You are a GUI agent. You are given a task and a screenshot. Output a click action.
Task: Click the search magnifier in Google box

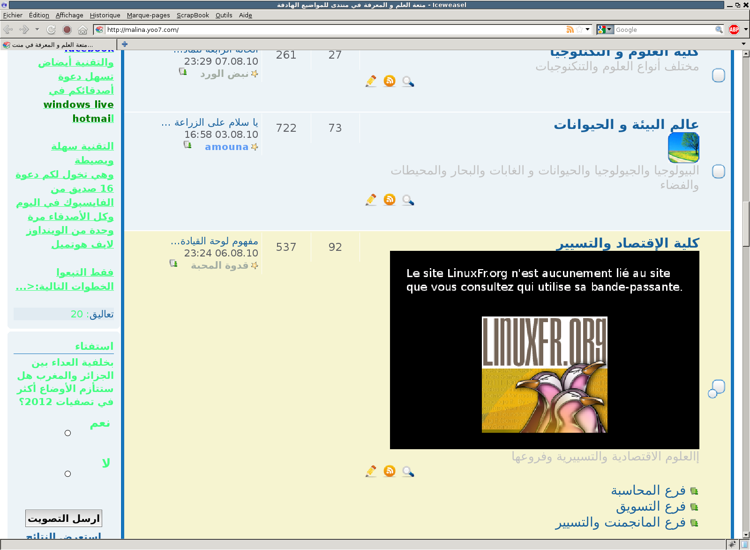click(x=719, y=30)
